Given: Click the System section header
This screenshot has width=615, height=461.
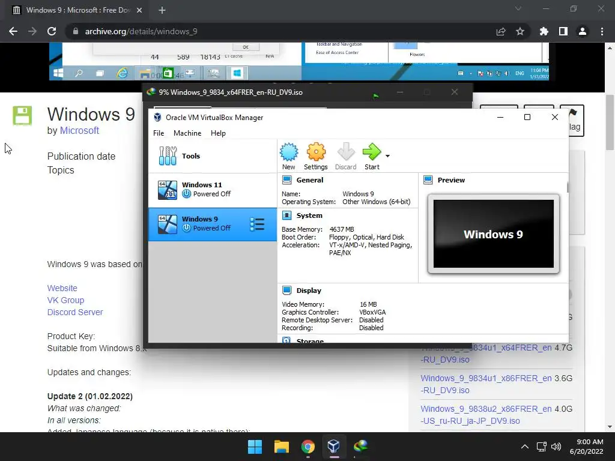Looking at the screenshot, I should tap(309, 215).
